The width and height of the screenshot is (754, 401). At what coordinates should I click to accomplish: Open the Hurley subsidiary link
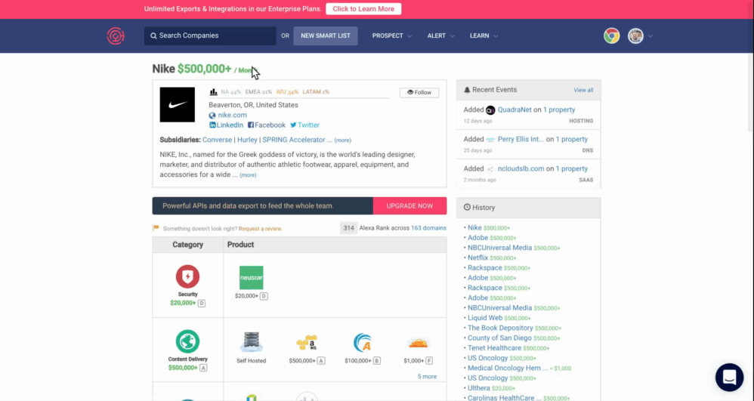[x=247, y=140]
